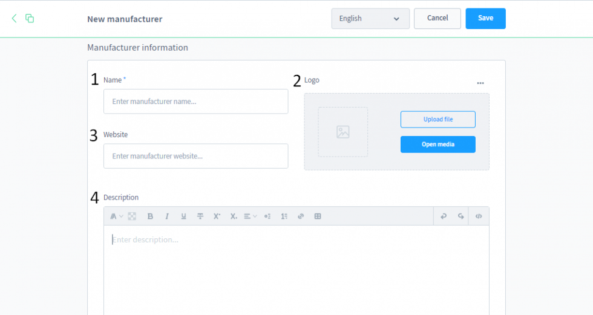Switch editor to code view
This screenshot has width=593, height=315.
(x=479, y=216)
